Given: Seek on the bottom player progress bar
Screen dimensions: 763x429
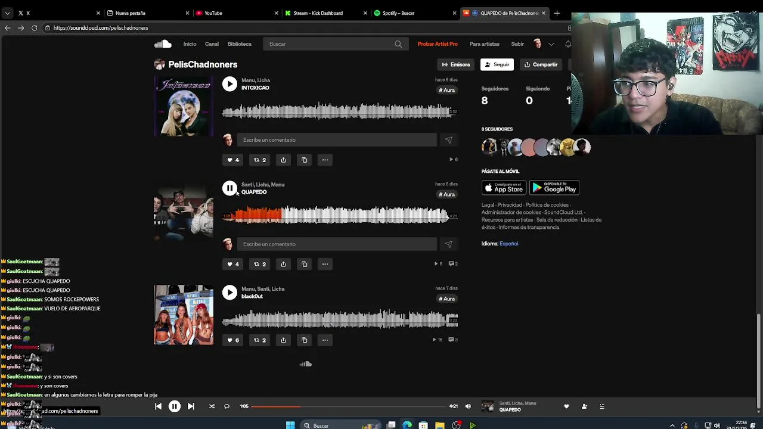Looking at the screenshot, I should click(x=349, y=406).
